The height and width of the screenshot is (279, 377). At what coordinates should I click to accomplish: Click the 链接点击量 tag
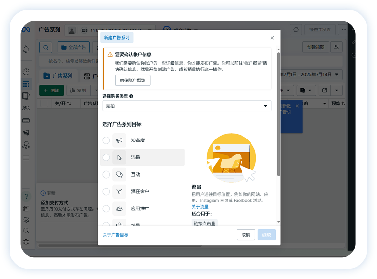click(x=204, y=223)
